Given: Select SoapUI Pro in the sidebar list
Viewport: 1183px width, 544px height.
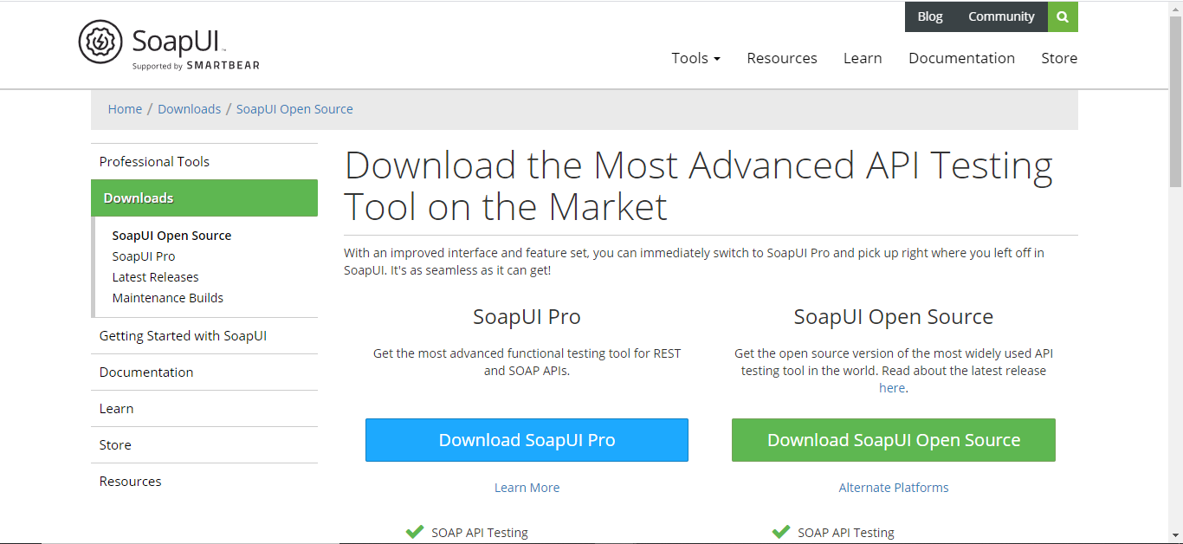Looking at the screenshot, I should pos(143,256).
